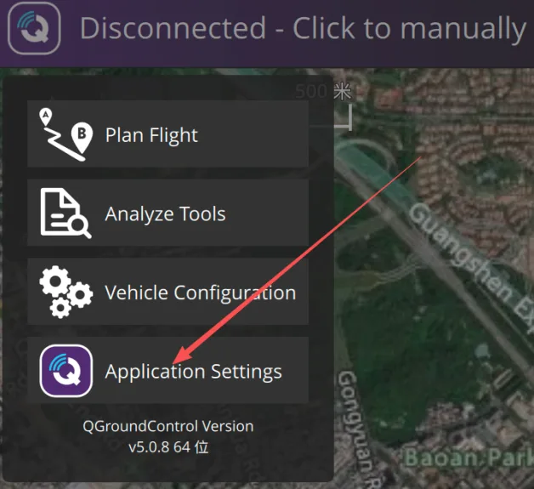Select Analyze Tools text label

pos(165,213)
